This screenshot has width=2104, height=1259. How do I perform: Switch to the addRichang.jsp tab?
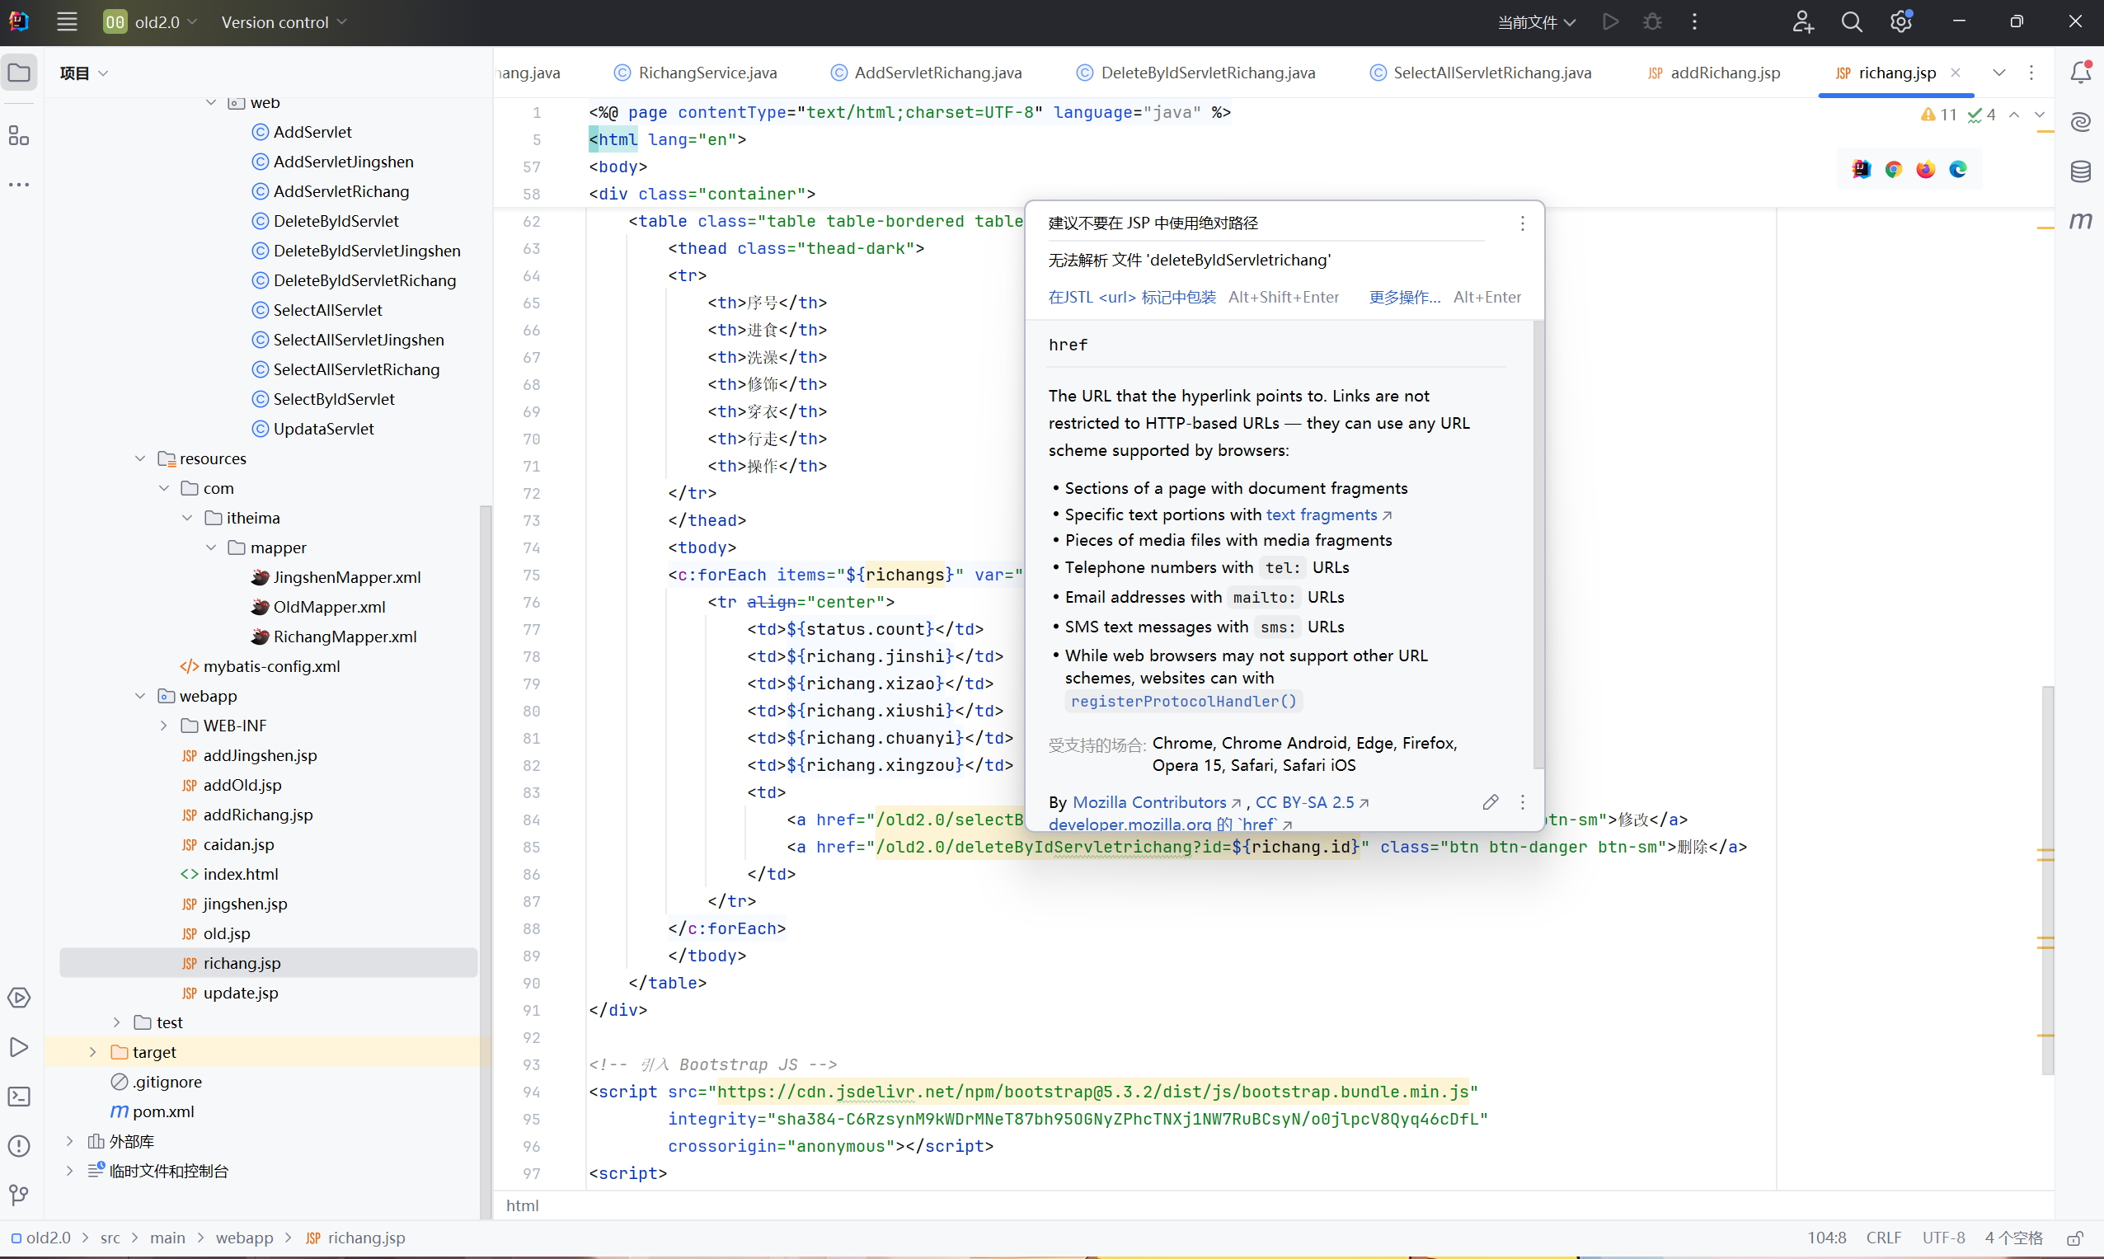pyautogui.click(x=1724, y=73)
